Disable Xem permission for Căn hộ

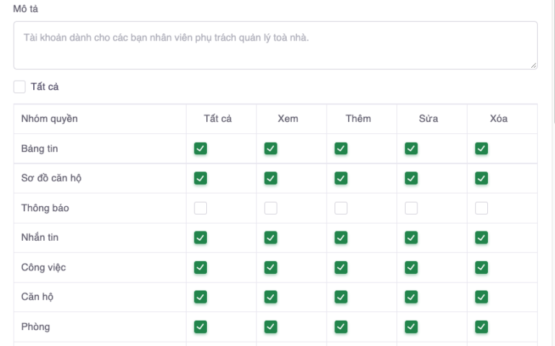[x=271, y=297]
